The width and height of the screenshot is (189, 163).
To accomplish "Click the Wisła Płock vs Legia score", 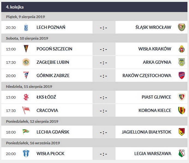I will 103,154.
